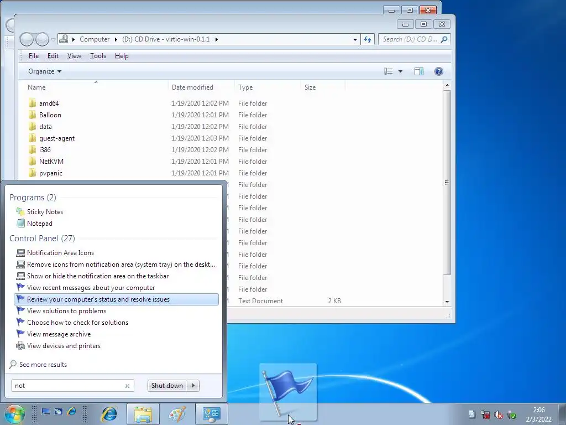Open the Help menu
Screen dimensions: 566x425
pyautogui.click(x=122, y=56)
